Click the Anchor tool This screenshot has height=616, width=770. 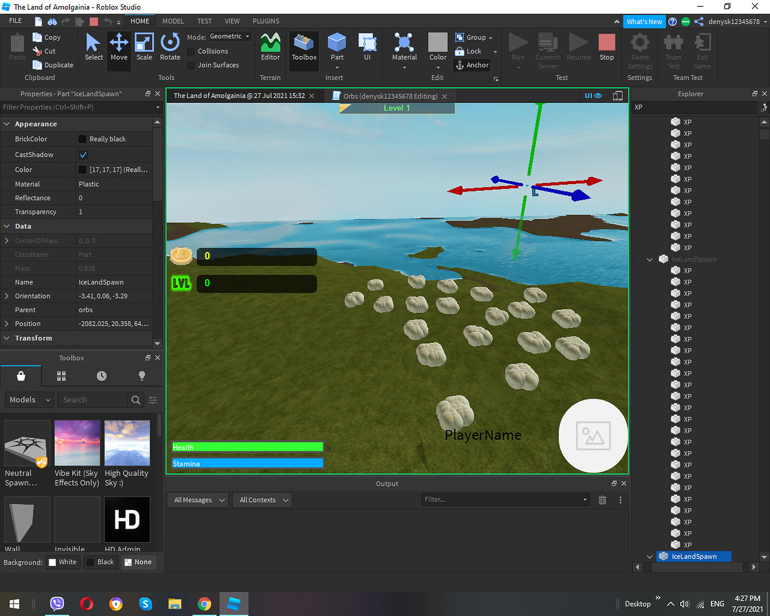472,65
